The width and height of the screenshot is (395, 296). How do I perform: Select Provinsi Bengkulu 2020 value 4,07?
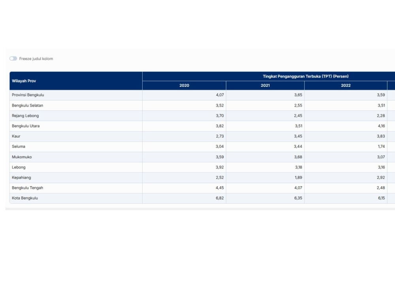pos(220,95)
